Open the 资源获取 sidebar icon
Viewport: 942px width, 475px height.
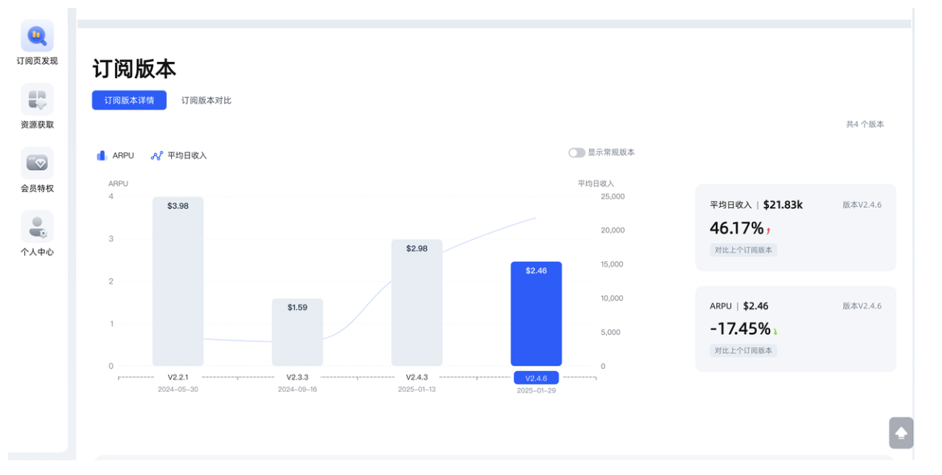(37, 99)
